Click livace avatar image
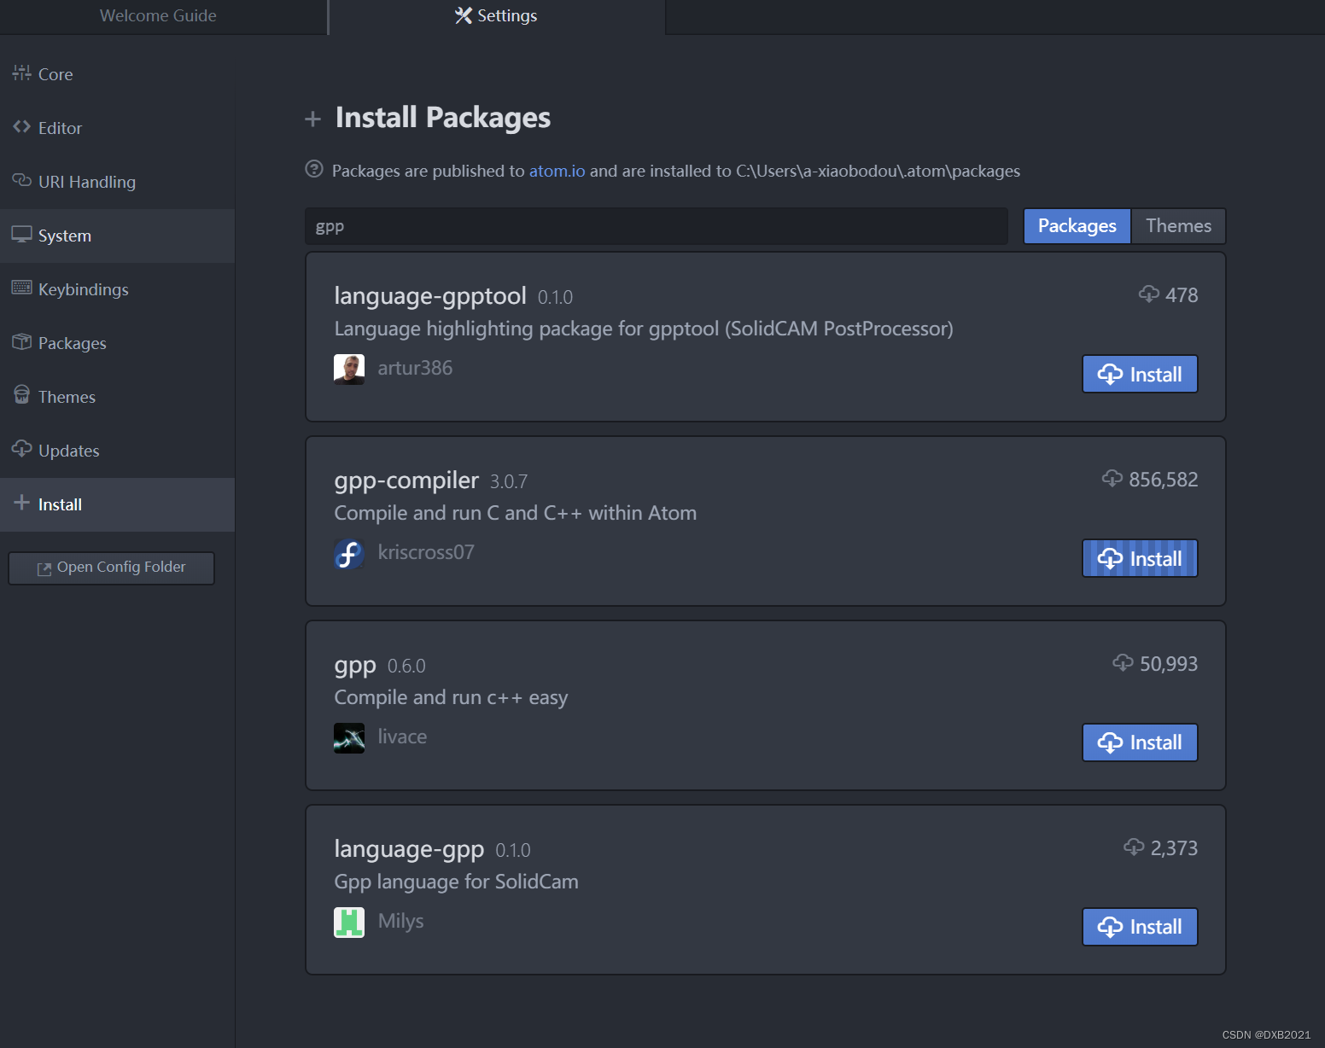The width and height of the screenshot is (1325, 1048). 349,738
